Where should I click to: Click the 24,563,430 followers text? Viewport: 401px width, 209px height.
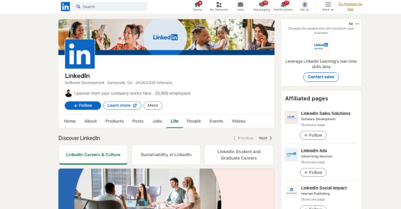(x=154, y=83)
